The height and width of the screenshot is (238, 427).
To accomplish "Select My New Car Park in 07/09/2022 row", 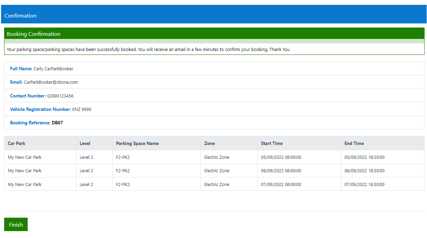I will [x=25, y=184].
